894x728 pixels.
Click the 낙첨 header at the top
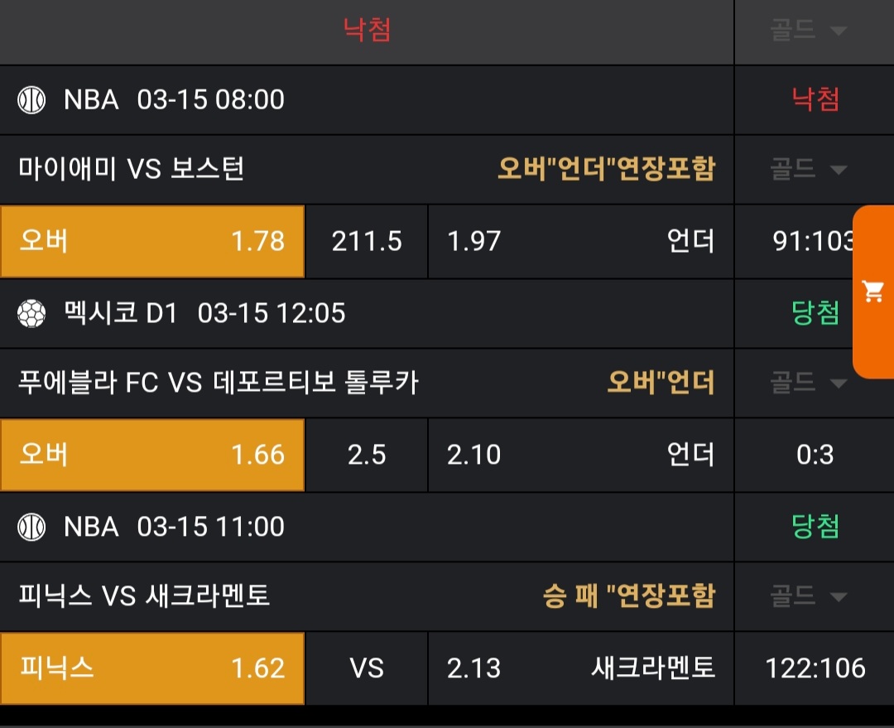coord(367,31)
